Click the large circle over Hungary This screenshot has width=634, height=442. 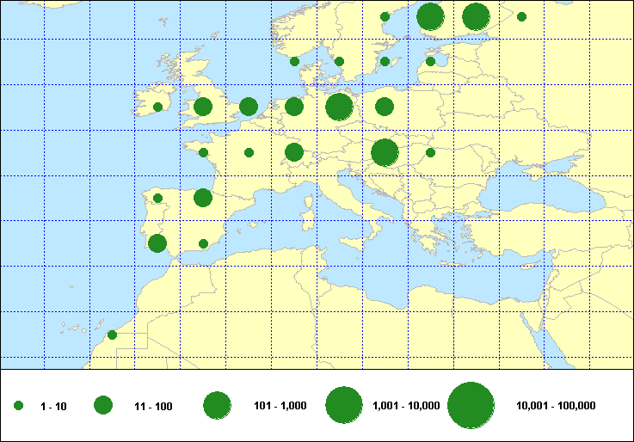[x=385, y=152]
